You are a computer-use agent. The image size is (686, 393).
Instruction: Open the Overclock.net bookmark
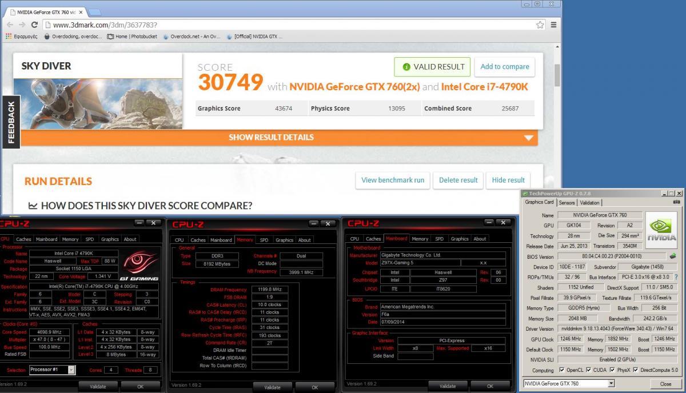point(192,37)
